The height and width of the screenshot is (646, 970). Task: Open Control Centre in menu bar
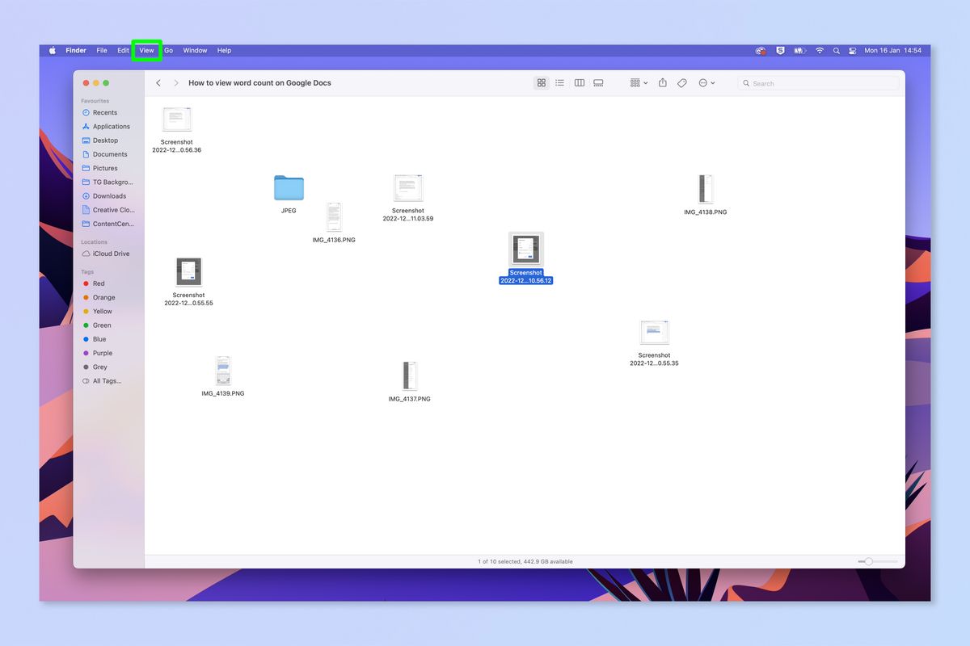852,50
